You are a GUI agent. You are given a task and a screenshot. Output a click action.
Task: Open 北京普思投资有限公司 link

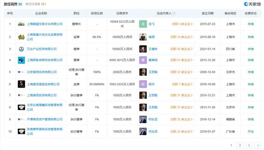point(42,72)
